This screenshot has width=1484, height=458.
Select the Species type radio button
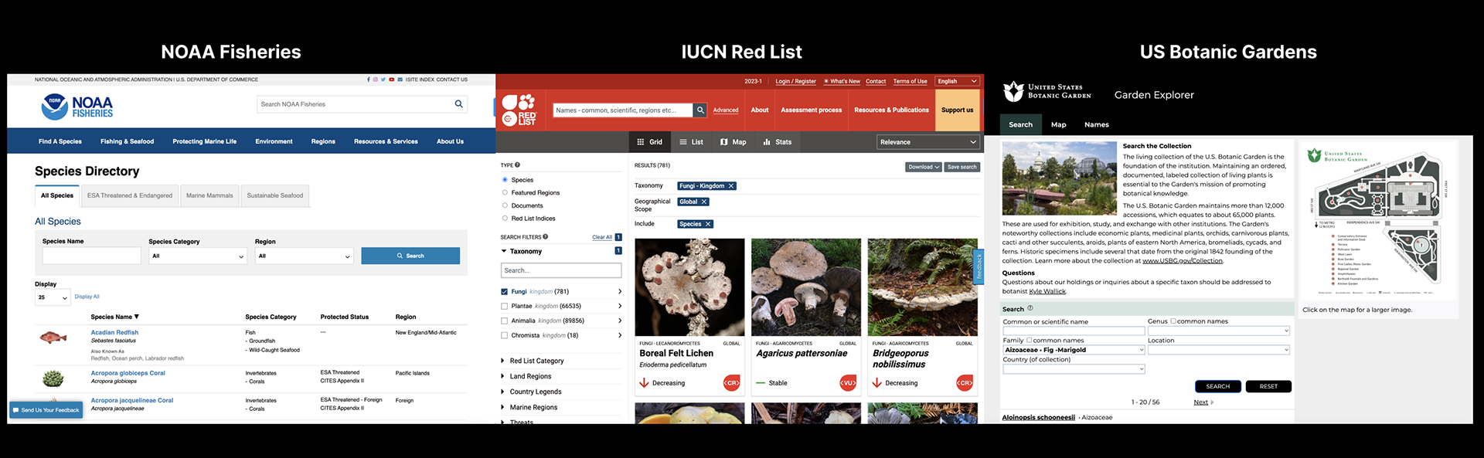[505, 180]
